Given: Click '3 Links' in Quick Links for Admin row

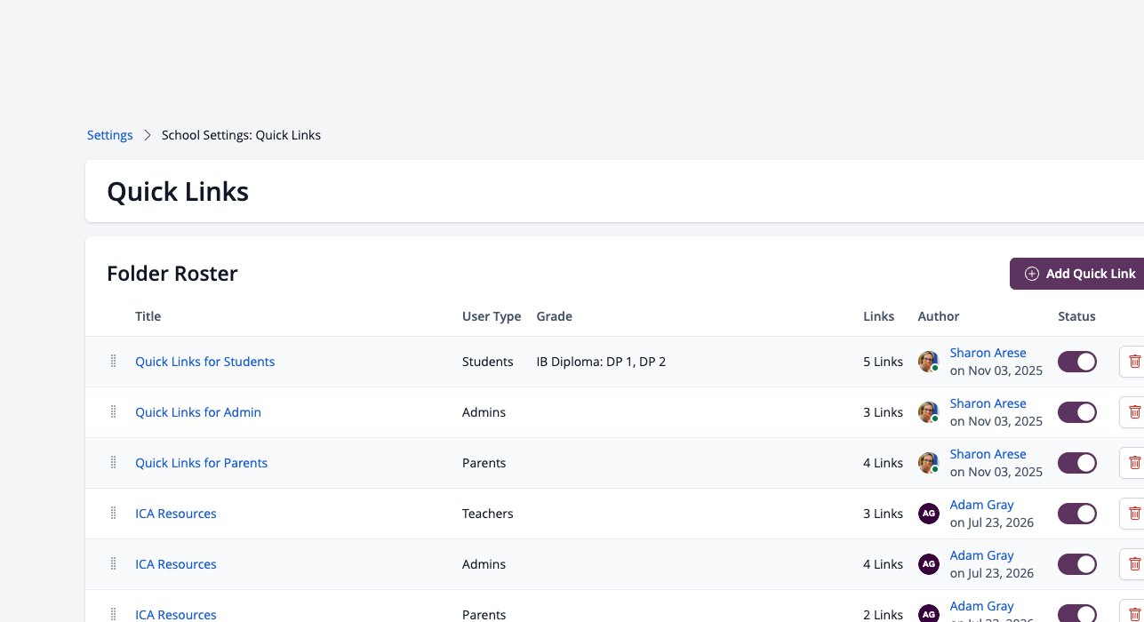Looking at the screenshot, I should (883, 412).
